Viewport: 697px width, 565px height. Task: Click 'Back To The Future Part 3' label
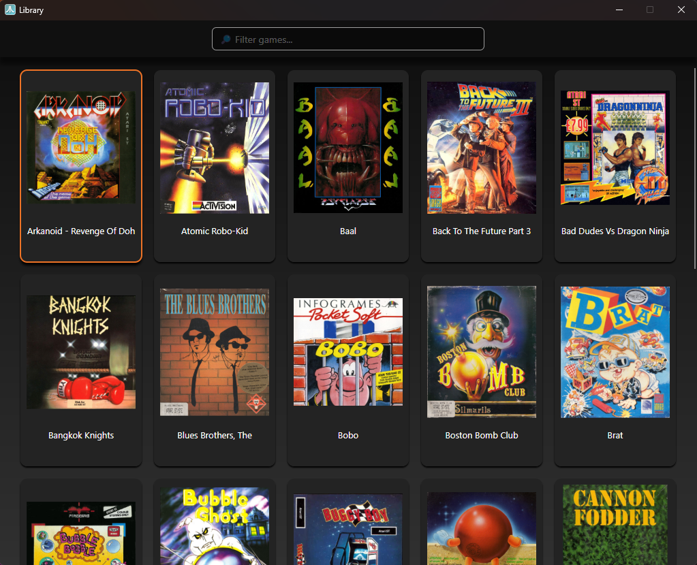point(482,231)
